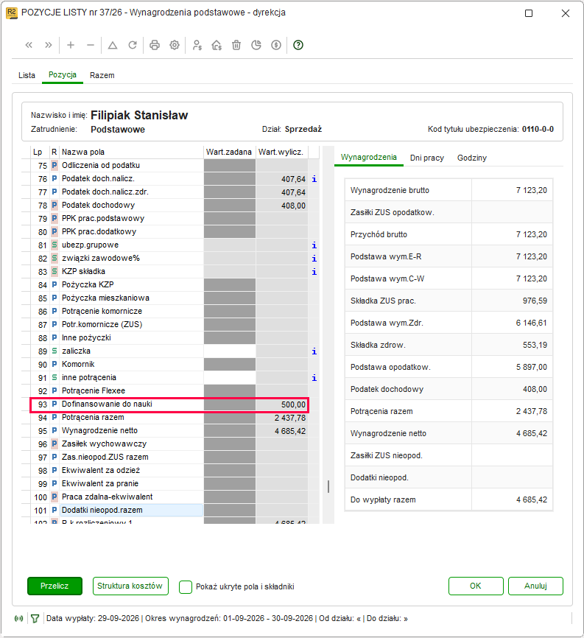Select row 'Dofinansowanie do nauki'

[x=169, y=404]
